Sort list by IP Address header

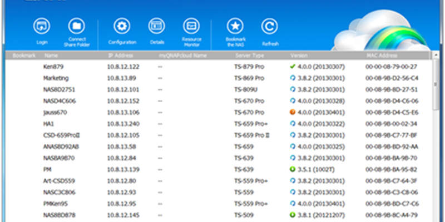(121, 56)
